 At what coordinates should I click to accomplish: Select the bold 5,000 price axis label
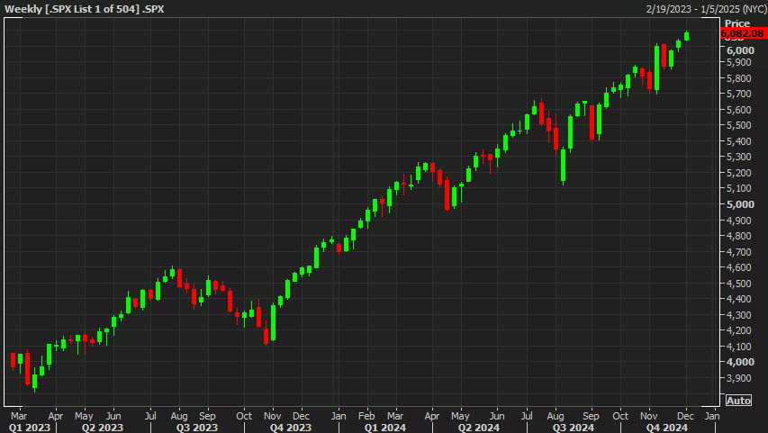[x=740, y=204]
